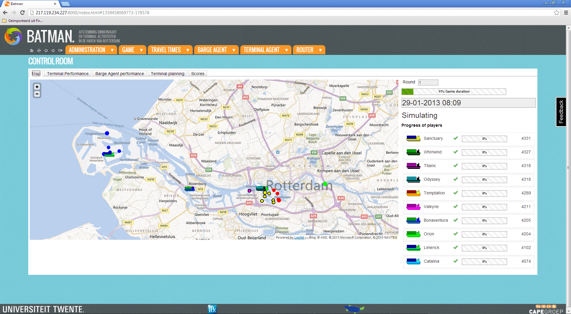Click the Limerick barge icon
This screenshot has width=571, height=314.
click(413, 248)
